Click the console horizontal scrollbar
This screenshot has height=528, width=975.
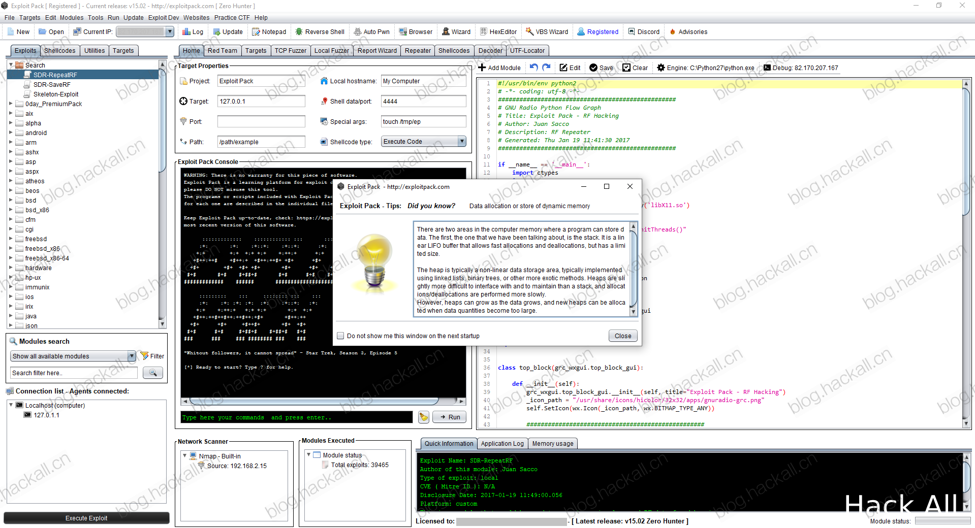(324, 401)
